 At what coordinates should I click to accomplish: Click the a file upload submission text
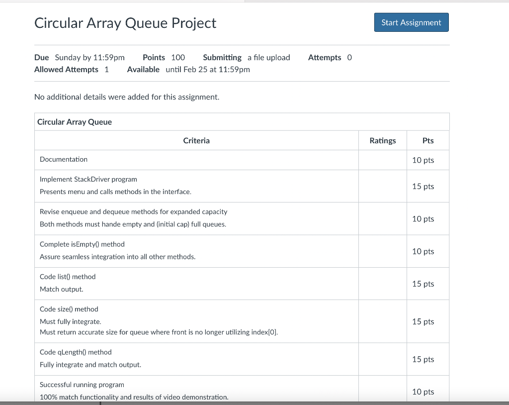coord(268,57)
